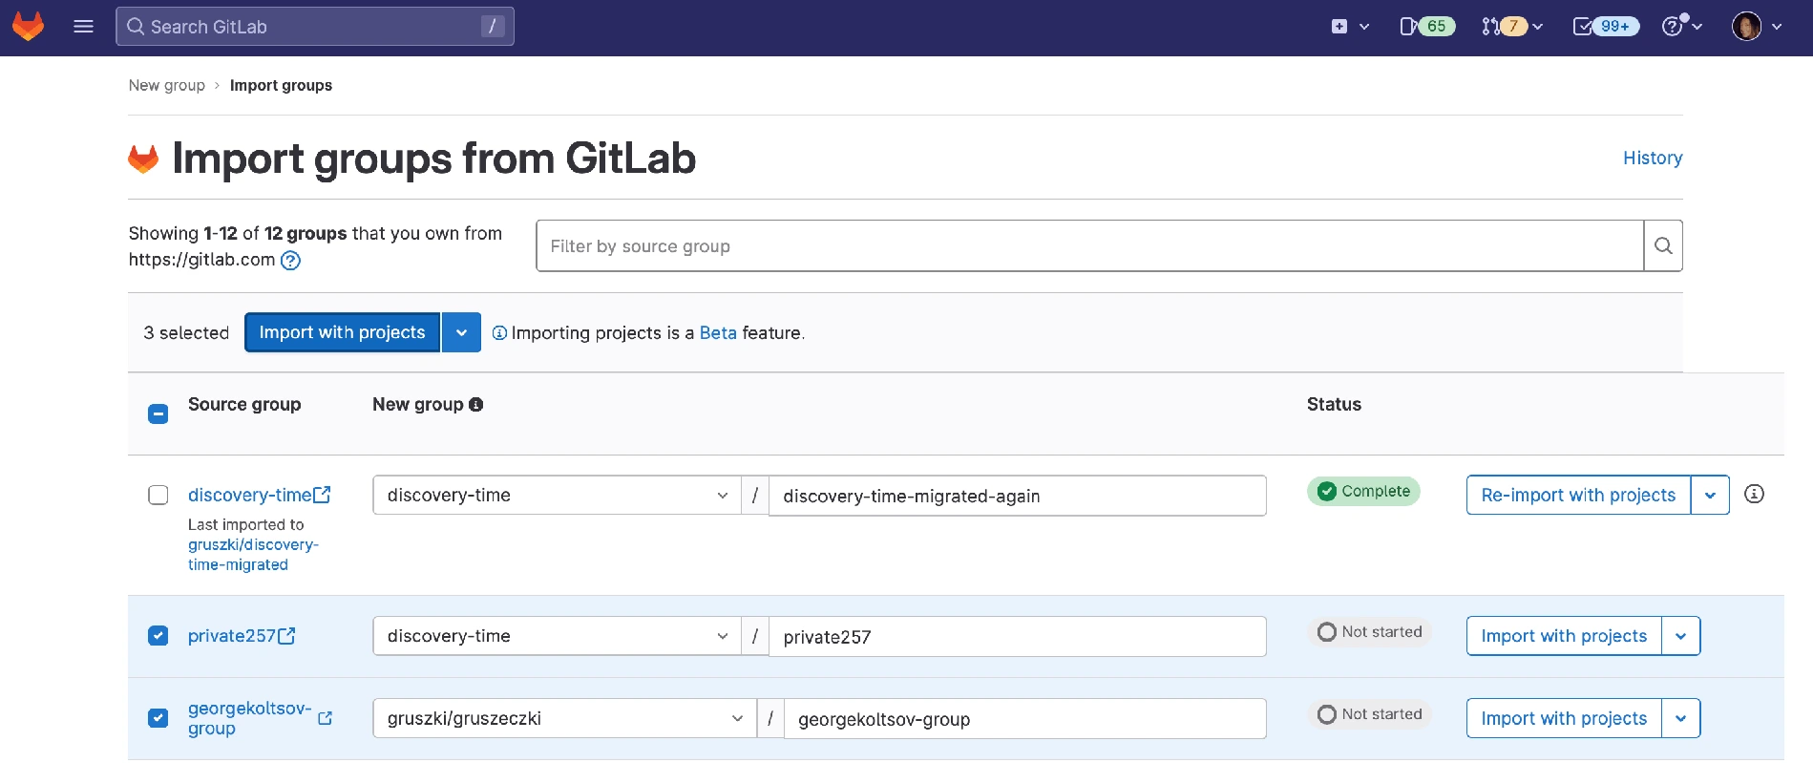Click info icon beside Re-import button

click(x=1754, y=494)
